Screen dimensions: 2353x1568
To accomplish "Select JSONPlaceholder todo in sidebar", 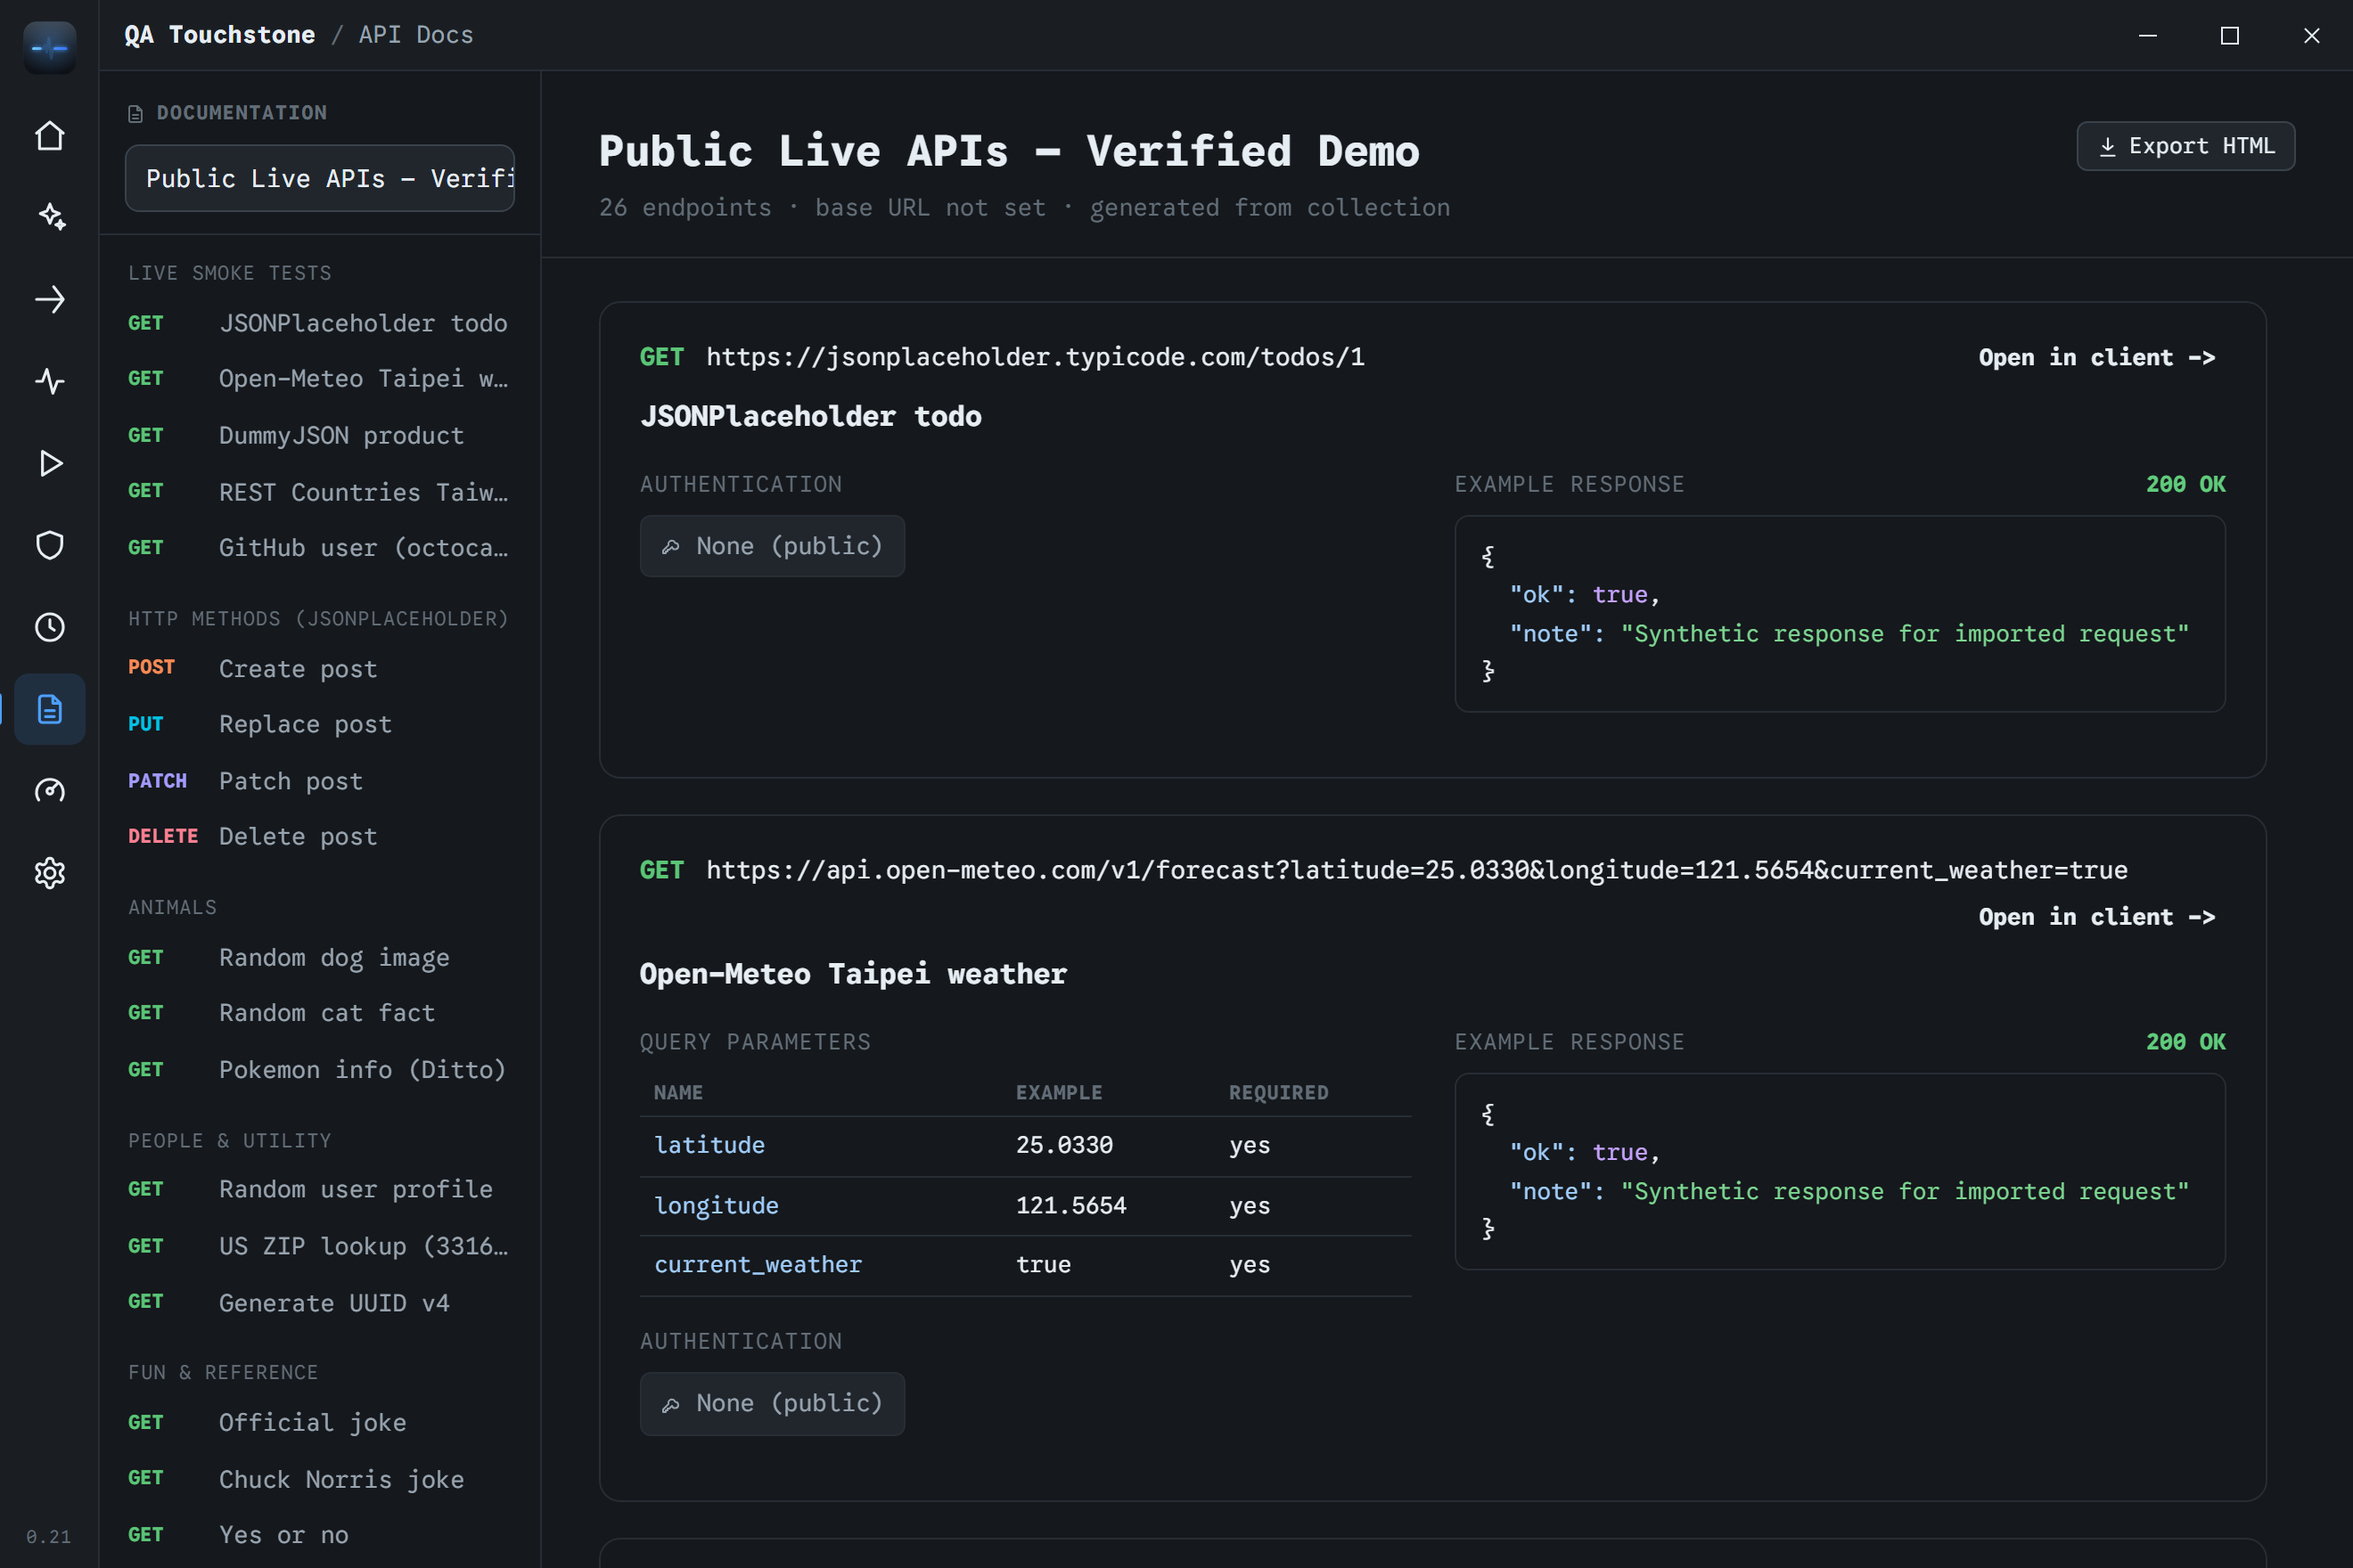I will point(319,323).
